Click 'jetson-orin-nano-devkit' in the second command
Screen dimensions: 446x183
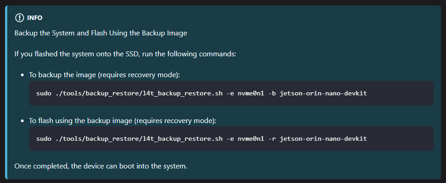point(323,139)
